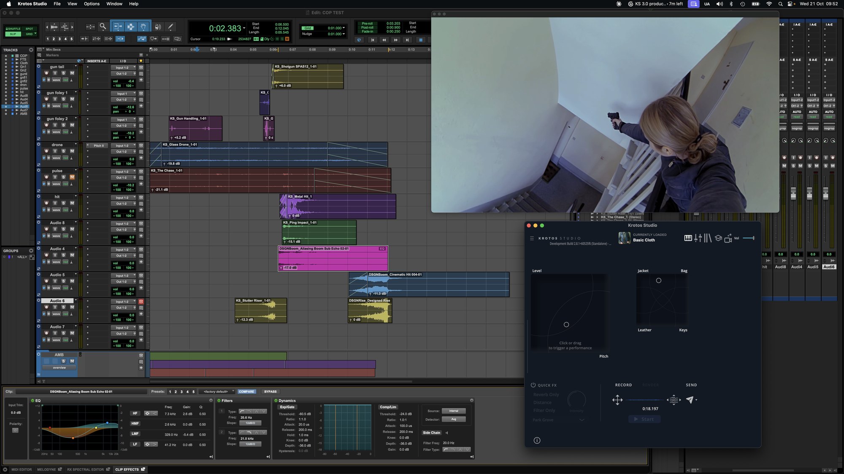Image resolution: width=844 pixels, height=474 pixels.
Task: Open the Groups list options menu
Action: (x=31, y=251)
